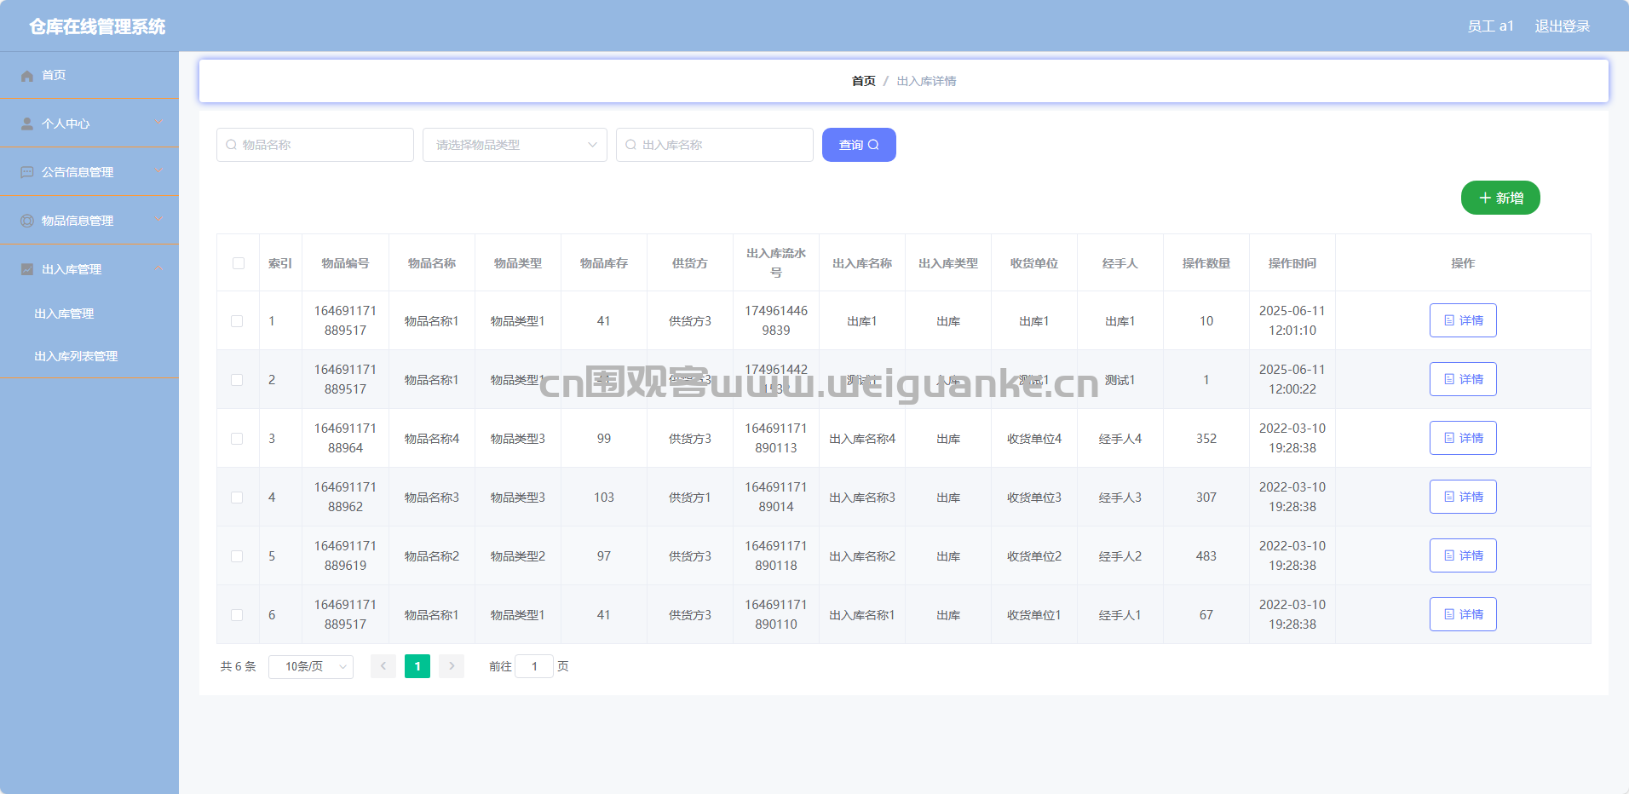Click the 退出登录 link
This screenshot has width=1629, height=794.
[x=1563, y=26]
